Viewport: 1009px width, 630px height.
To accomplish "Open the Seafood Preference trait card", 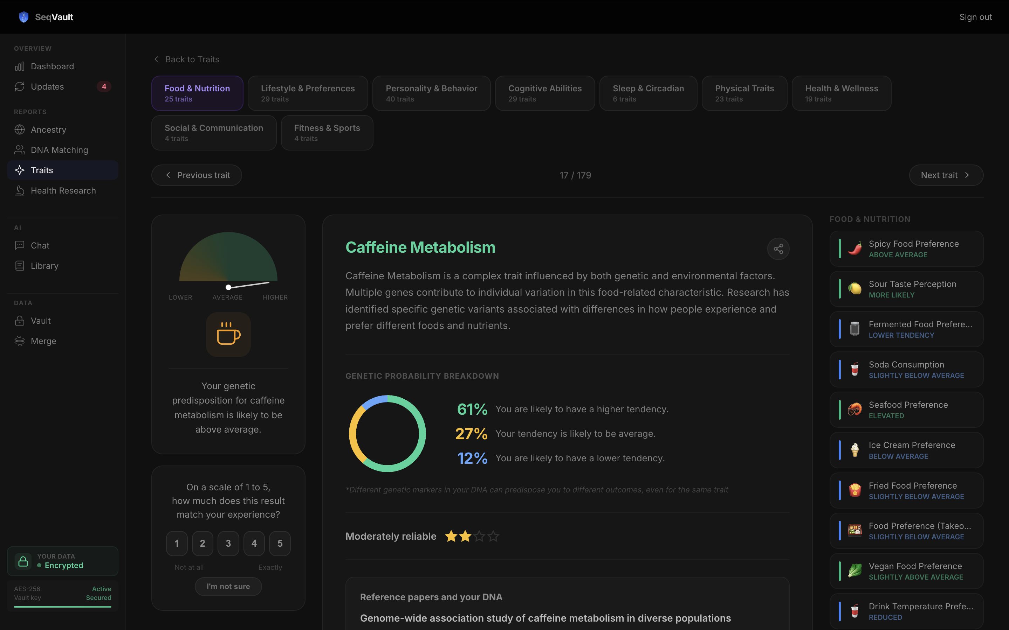I will 906,409.
